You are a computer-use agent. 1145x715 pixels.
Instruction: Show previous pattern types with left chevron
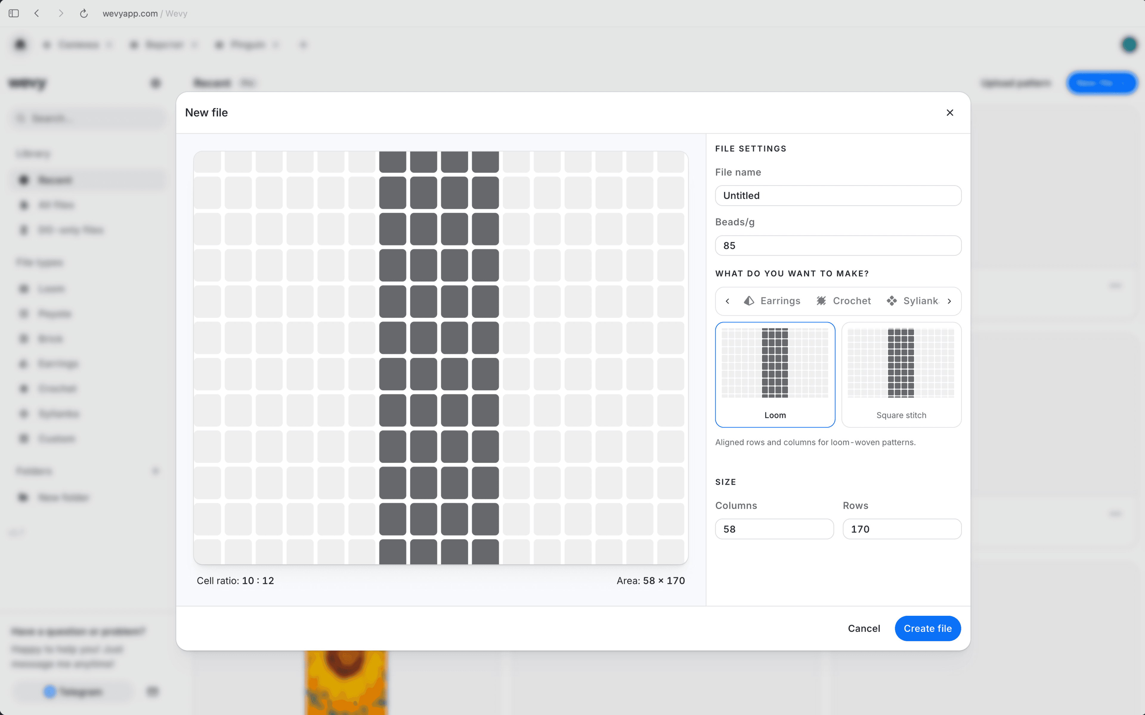click(727, 301)
